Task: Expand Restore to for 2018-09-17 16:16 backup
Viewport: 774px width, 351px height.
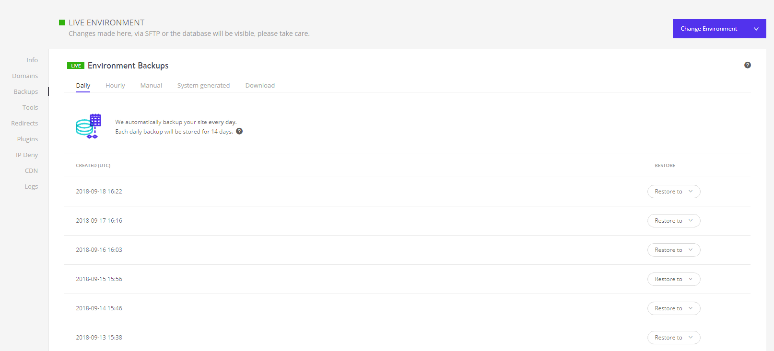Action: coord(674,221)
